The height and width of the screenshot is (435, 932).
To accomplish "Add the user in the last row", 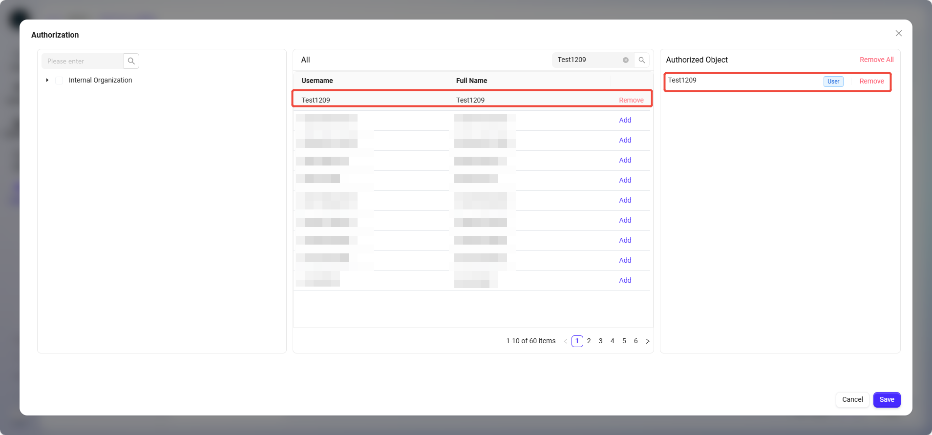I will (625, 280).
